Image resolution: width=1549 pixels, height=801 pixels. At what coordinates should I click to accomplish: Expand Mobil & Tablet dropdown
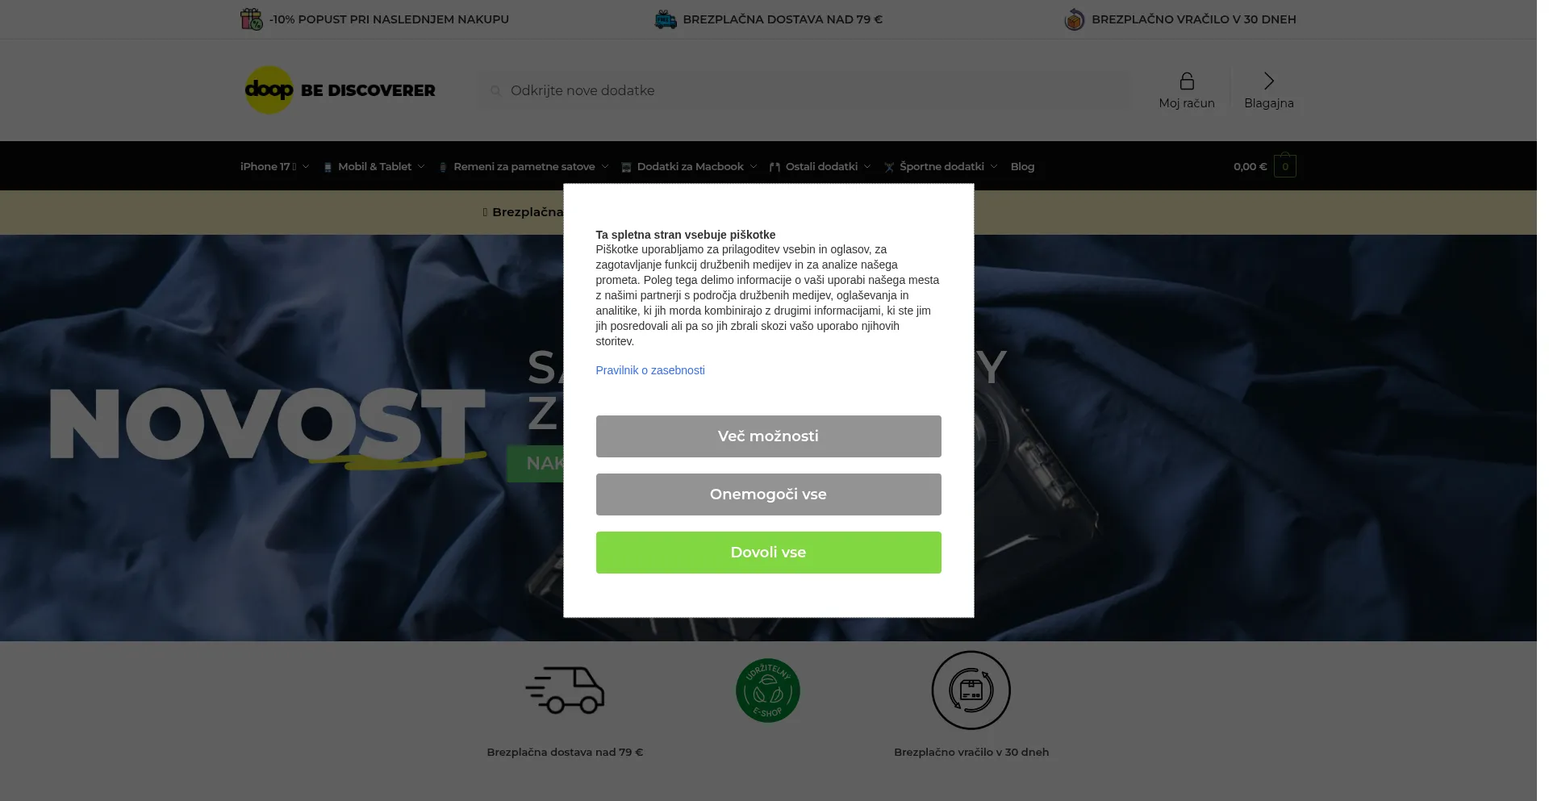[374, 167]
